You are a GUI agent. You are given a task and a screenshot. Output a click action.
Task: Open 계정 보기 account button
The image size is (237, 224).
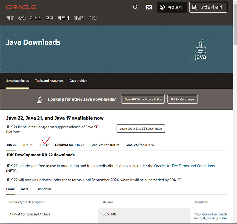(x=172, y=7)
